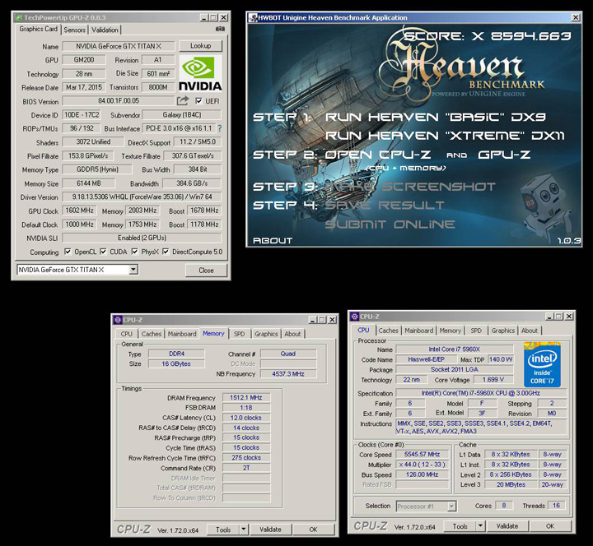Click the CPU-Z Memory window title icon
The width and height of the screenshot is (593, 546).
[118, 320]
